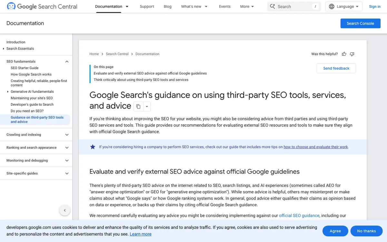Expand Ranking and search appearance section
The image size is (387, 242).
(67, 148)
